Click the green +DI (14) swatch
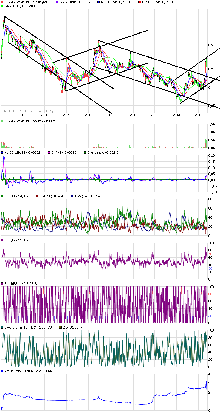This screenshot has height=413, width=220. tap(2, 196)
